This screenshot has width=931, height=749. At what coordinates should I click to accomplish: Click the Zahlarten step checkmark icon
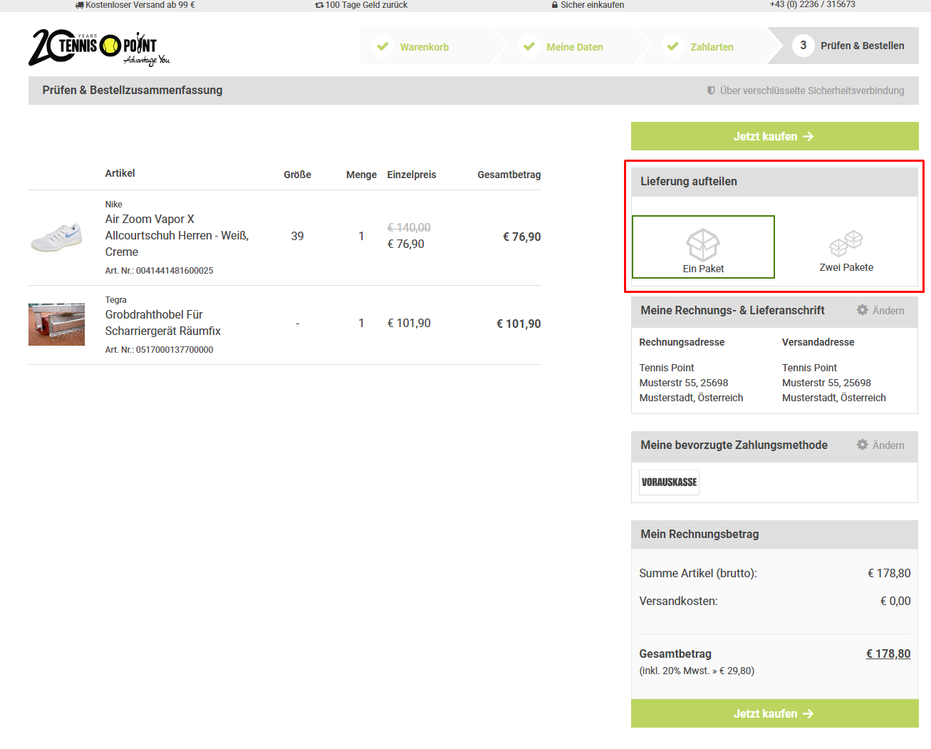point(672,46)
